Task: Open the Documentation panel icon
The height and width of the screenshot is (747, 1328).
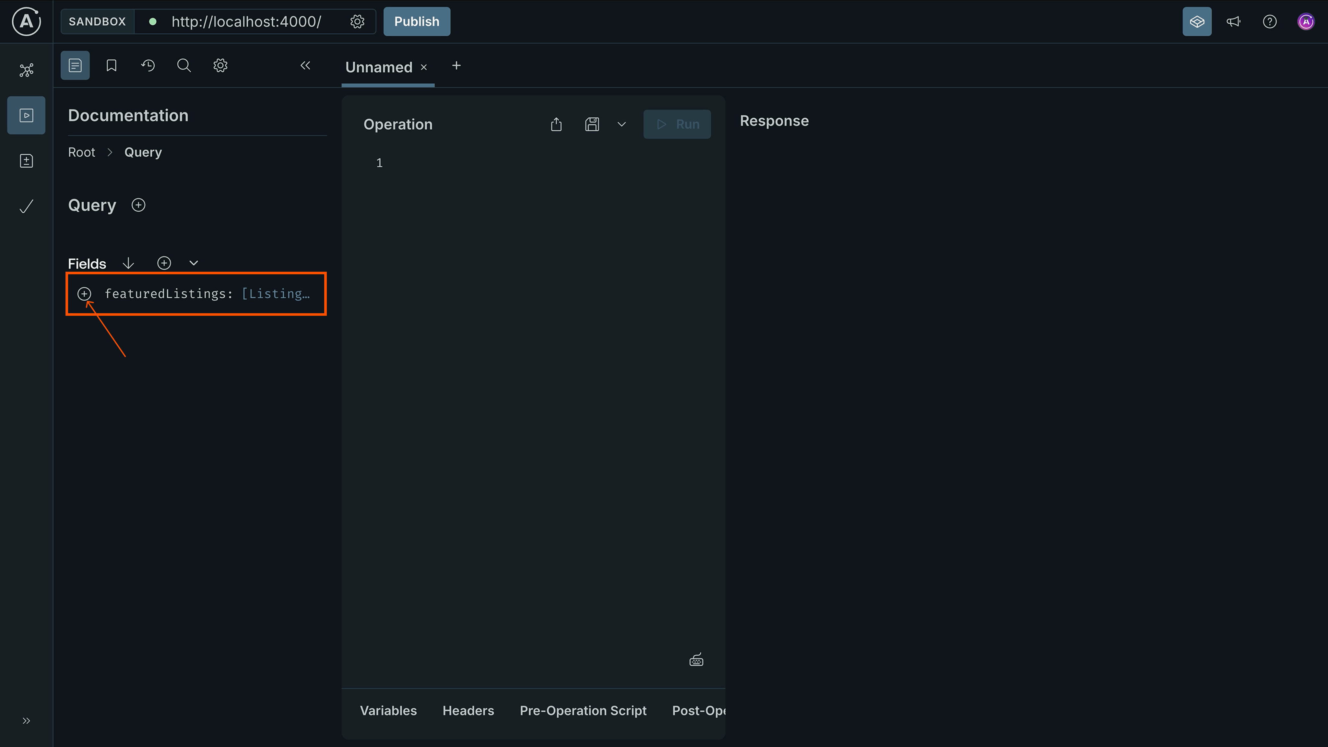Action: pos(75,65)
